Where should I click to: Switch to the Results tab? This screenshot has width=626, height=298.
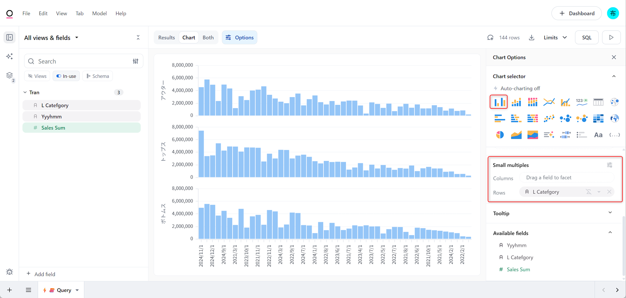[167, 37]
